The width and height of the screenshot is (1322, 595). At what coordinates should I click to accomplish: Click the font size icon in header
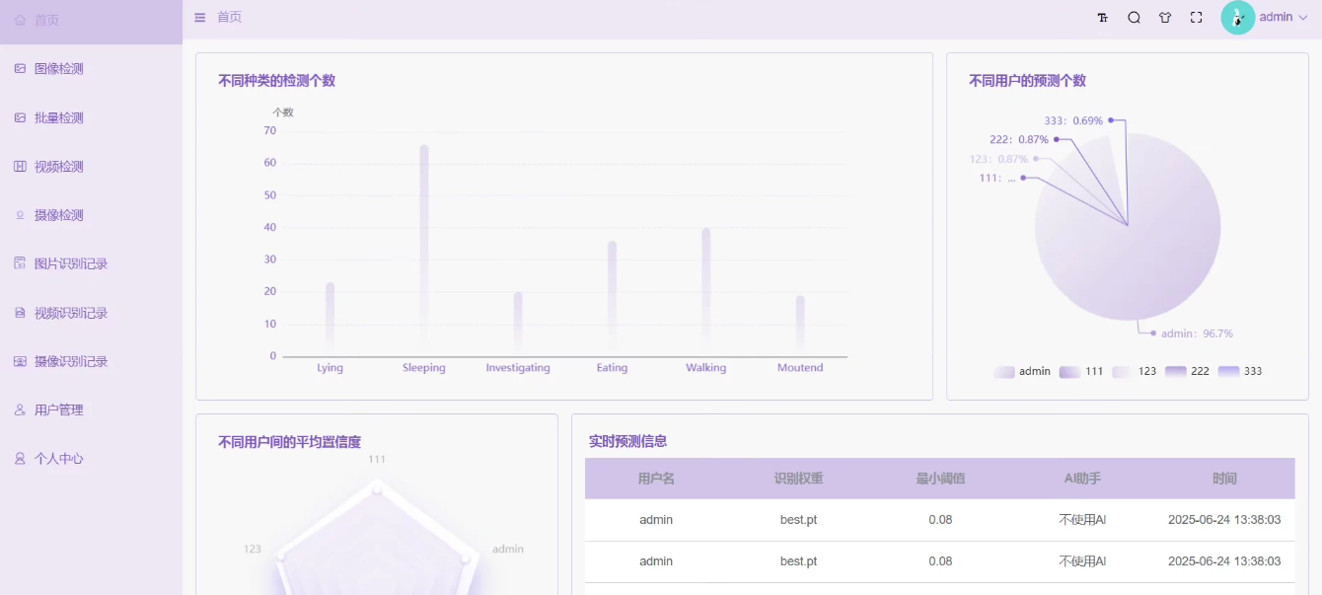1103,18
